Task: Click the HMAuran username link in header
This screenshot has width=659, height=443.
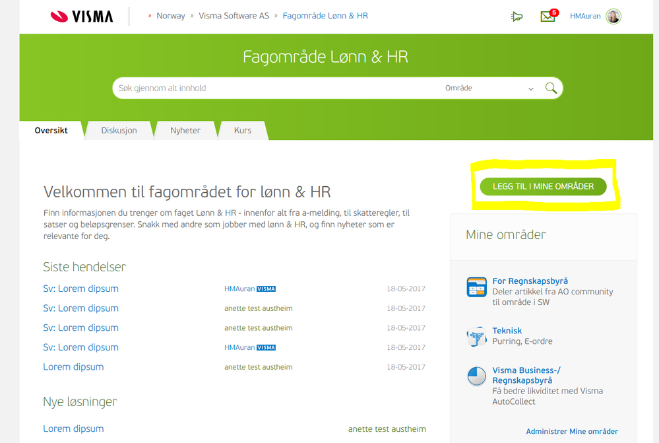Action: (585, 17)
